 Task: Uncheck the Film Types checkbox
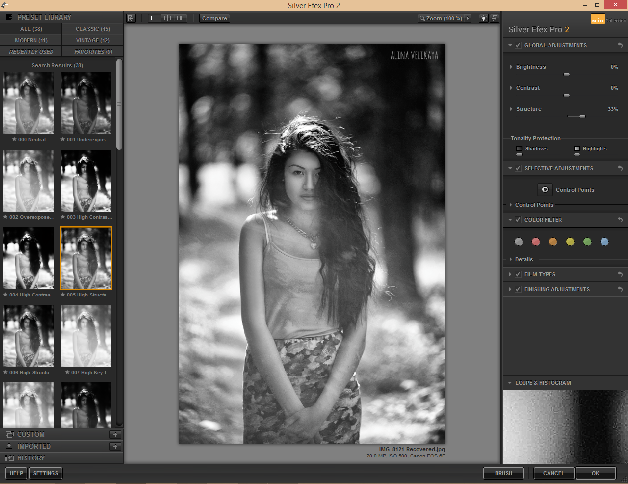click(x=518, y=274)
